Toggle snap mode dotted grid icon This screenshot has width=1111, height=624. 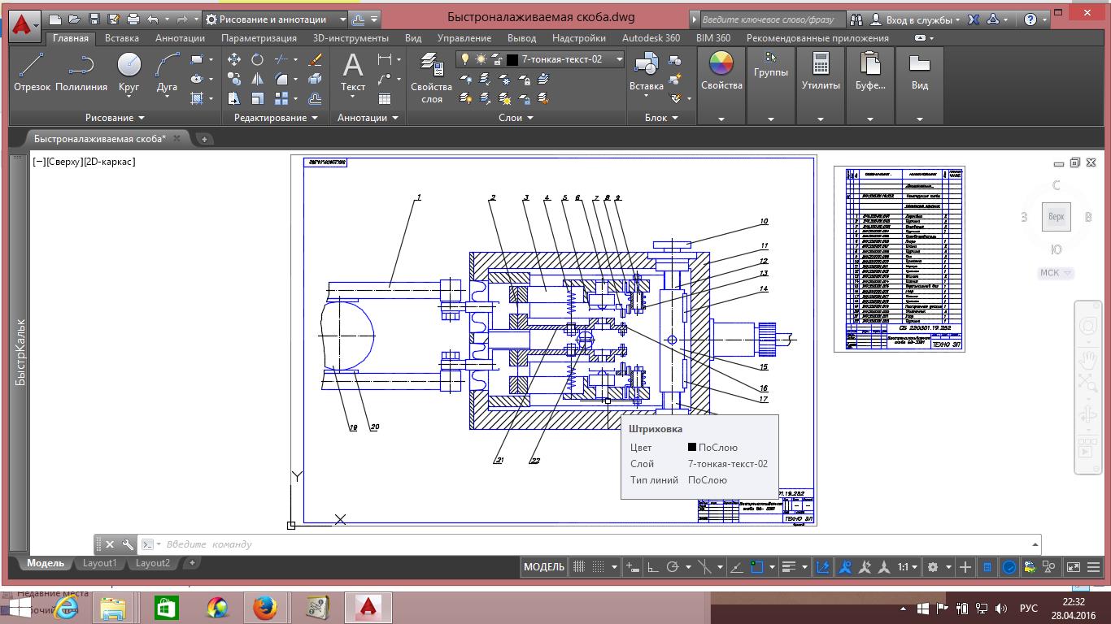pyautogui.click(x=599, y=567)
